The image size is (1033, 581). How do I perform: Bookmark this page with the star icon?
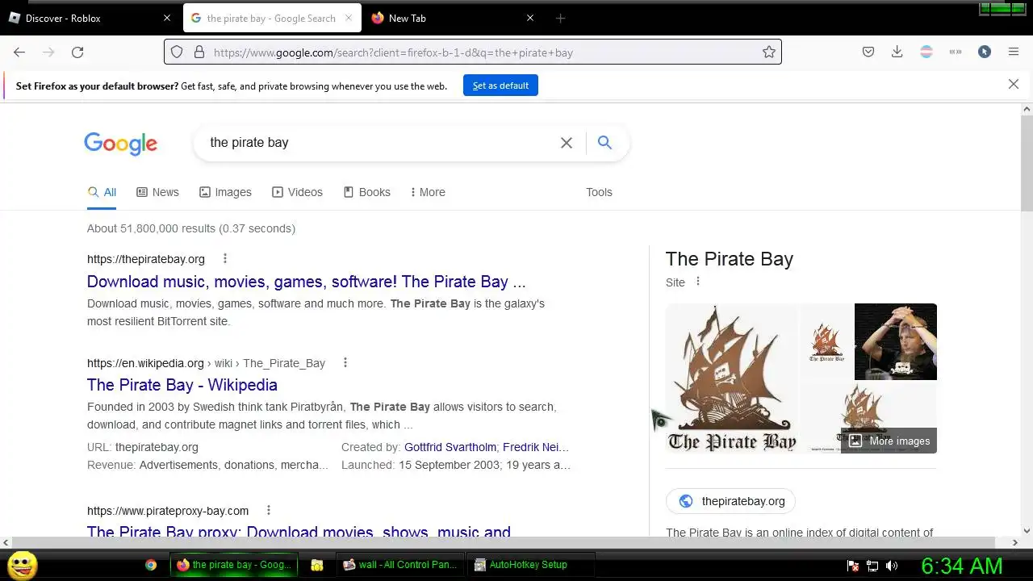pyautogui.click(x=769, y=52)
